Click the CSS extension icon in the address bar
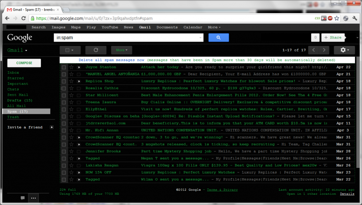 click(317, 18)
